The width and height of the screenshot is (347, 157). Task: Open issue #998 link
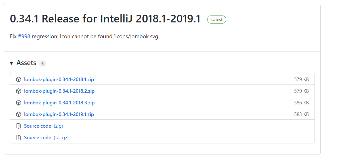coord(24,37)
